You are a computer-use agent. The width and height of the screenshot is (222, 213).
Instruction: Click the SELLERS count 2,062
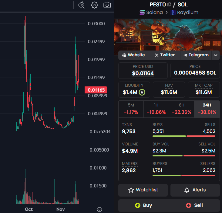click(209, 170)
